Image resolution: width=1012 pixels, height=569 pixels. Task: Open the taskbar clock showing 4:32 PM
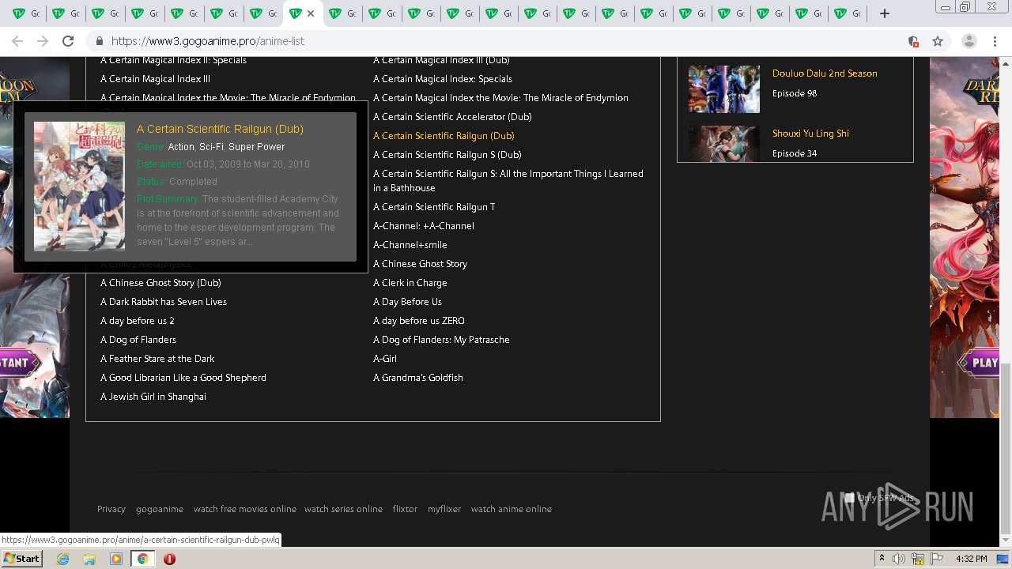(971, 559)
